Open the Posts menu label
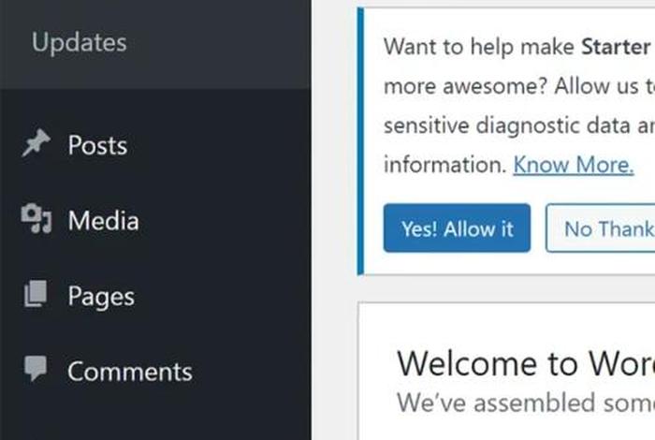The height and width of the screenshot is (440, 655). coord(97,145)
